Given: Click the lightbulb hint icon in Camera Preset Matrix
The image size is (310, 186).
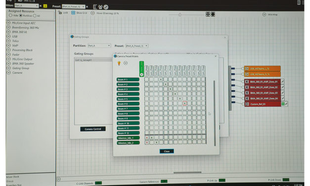Looking at the screenshot, I should pyautogui.click(x=119, y=63).
